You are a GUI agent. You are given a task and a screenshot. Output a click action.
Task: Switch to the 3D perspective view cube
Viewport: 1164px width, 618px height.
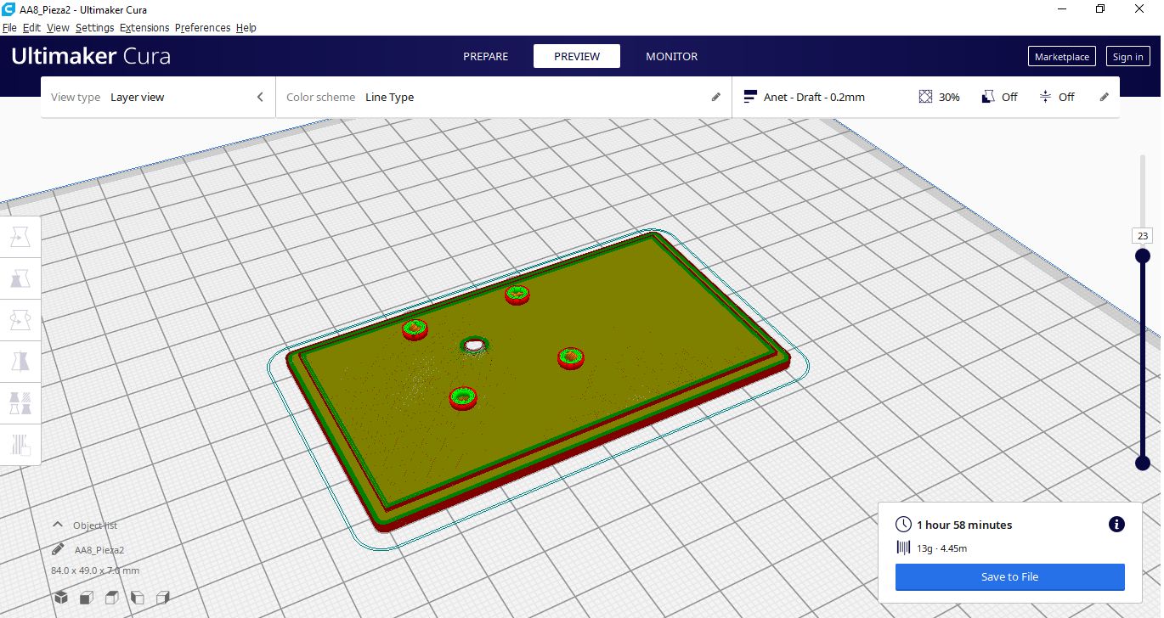(61, 598)
